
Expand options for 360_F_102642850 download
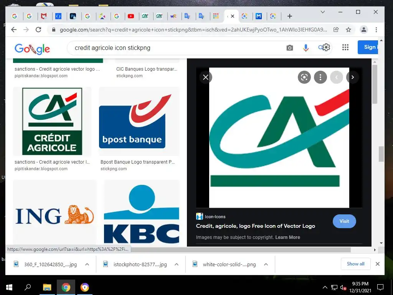(x=87, y=264)
